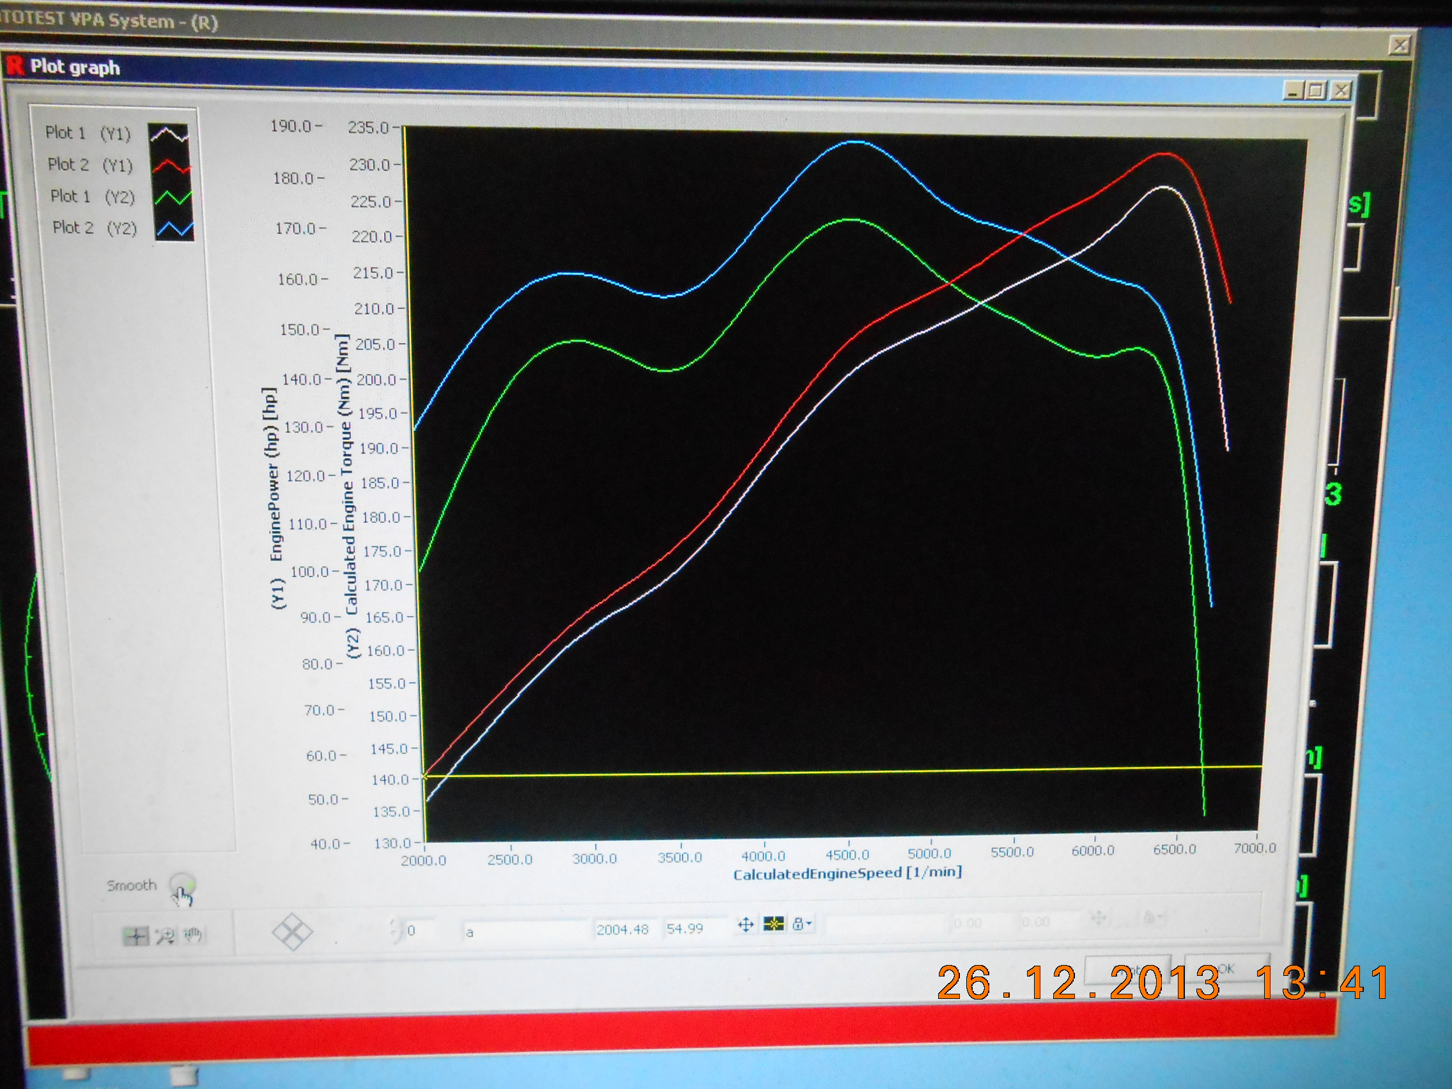This screenshot has width=1452, height=1089.
Task: Click the cursor index stepper arrows
Action: coord(394,929)
